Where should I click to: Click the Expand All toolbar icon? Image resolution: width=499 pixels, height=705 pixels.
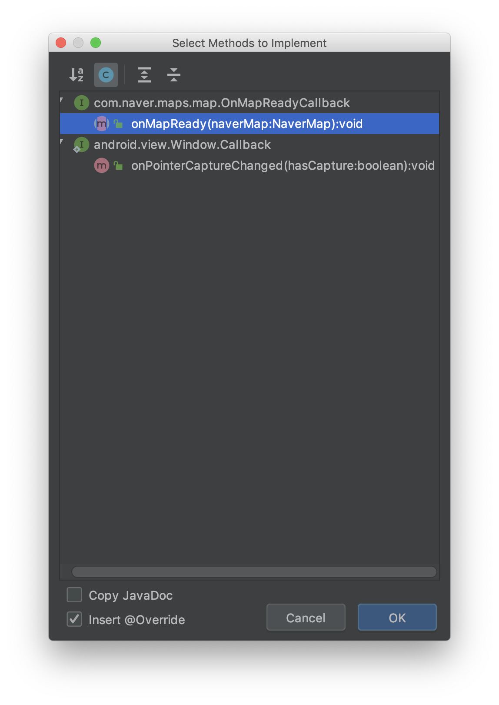pyautogui.click(x=144, y=75)
